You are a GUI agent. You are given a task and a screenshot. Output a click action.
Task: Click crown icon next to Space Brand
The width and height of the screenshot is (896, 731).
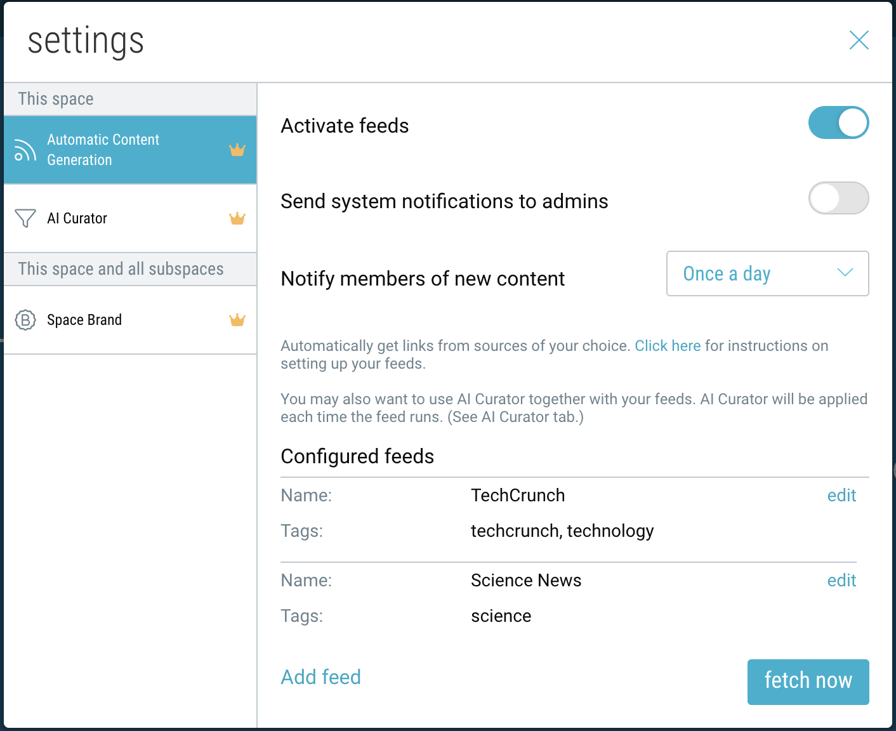(237, 320)
